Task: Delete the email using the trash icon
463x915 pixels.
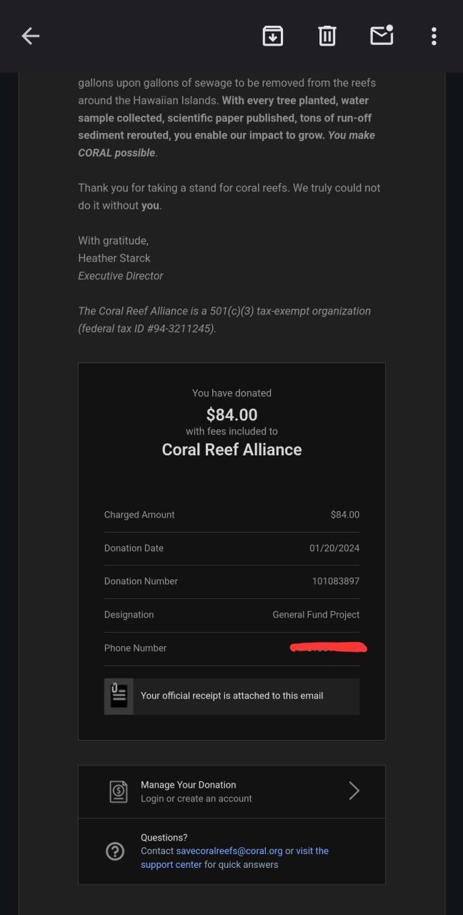Action: [x=327, y=36]
